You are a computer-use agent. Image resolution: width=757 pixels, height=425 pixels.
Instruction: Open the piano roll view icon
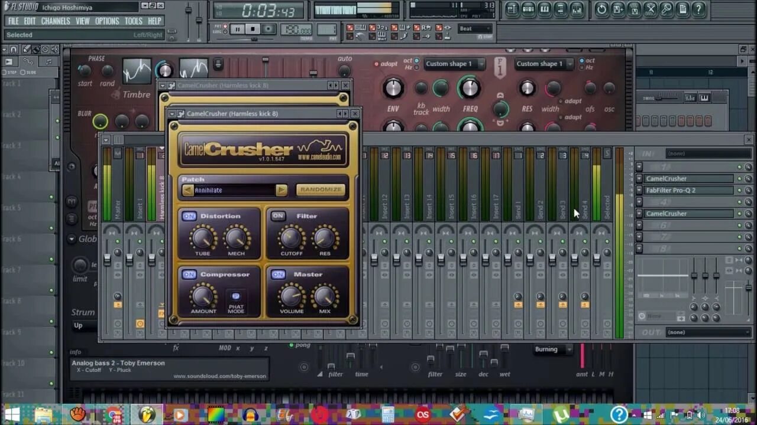[x=545, y=9]
